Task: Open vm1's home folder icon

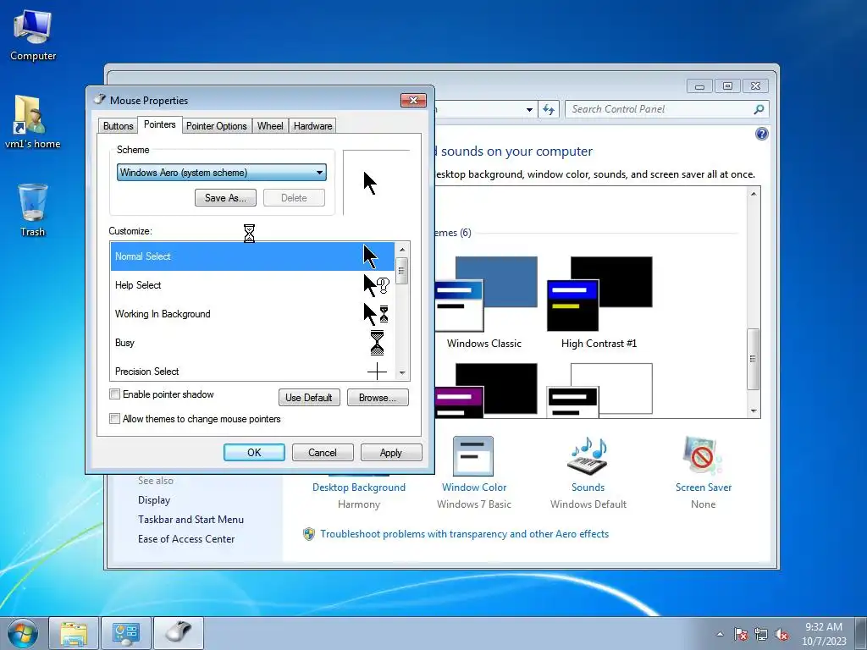Action: (x=32, y=122)
